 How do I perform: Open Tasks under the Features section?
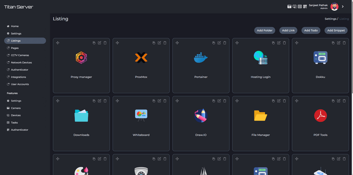pos(14,122)
